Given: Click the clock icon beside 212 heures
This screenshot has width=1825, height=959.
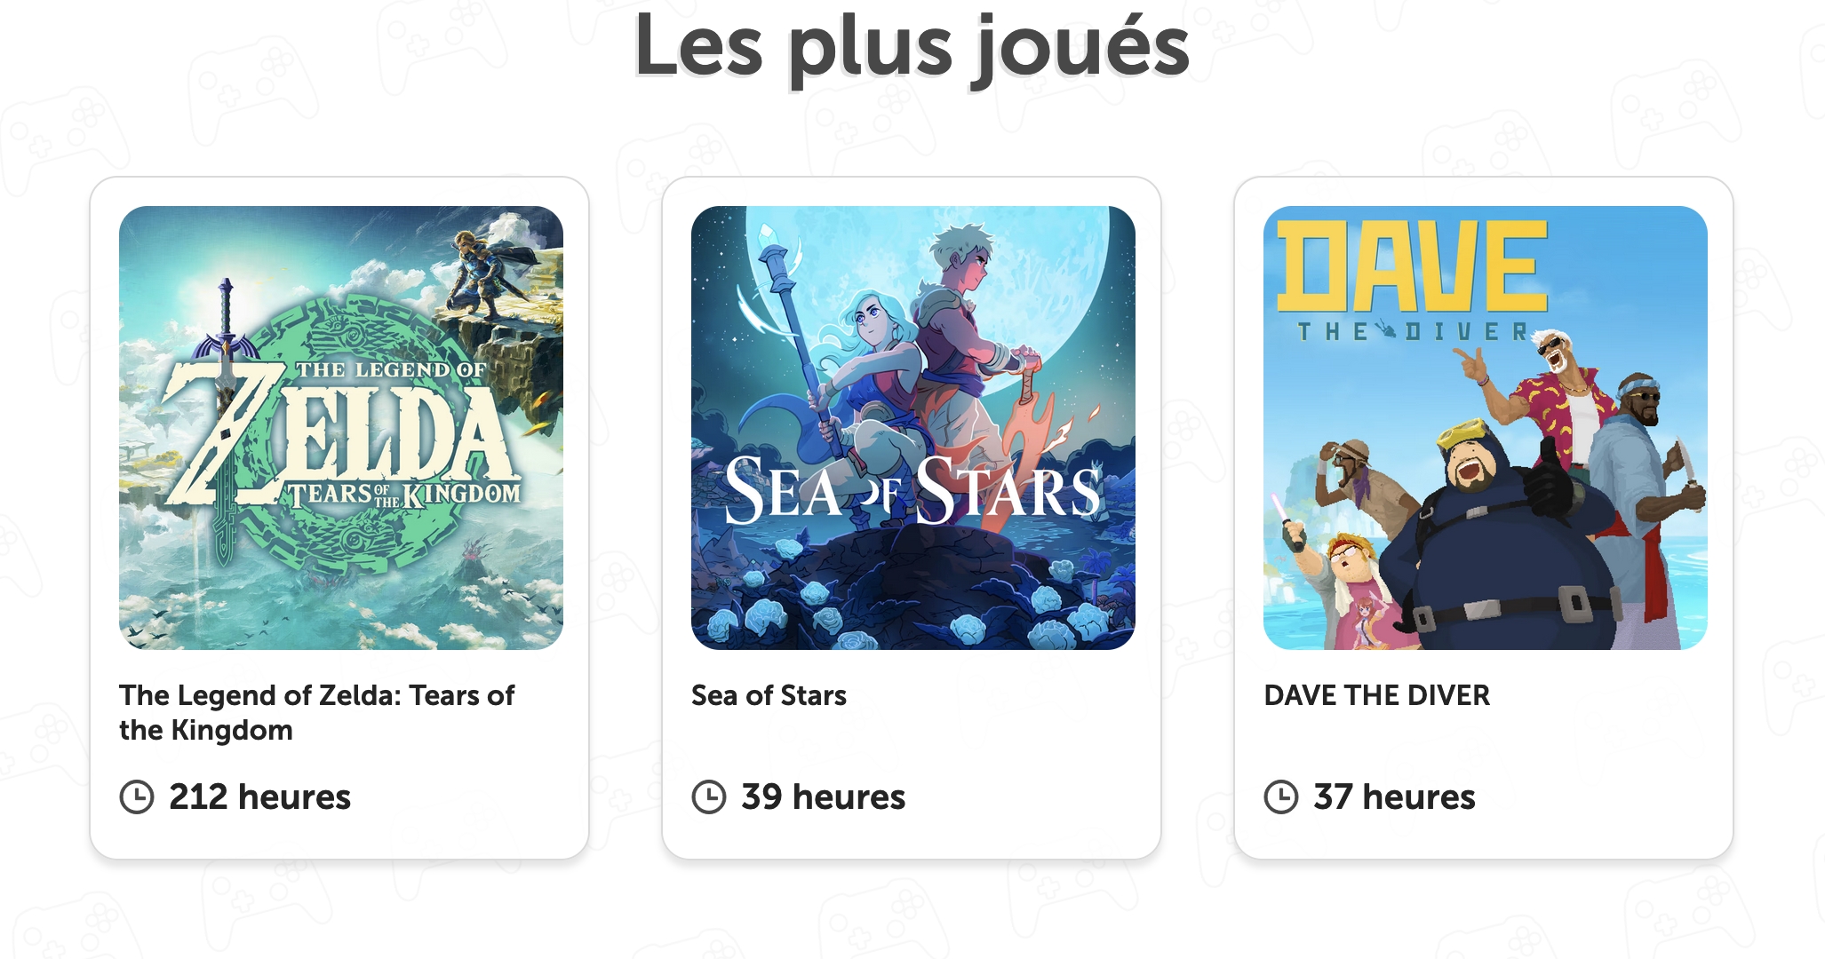Looking at the screenshot, I should pyautogui.click(x=137, y=797).
